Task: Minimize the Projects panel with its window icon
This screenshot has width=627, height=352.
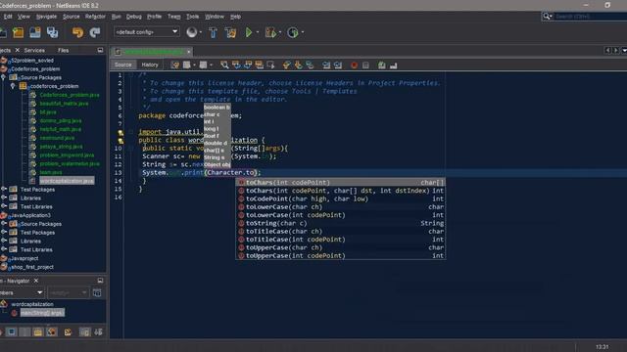Action: tap(100, 50)
